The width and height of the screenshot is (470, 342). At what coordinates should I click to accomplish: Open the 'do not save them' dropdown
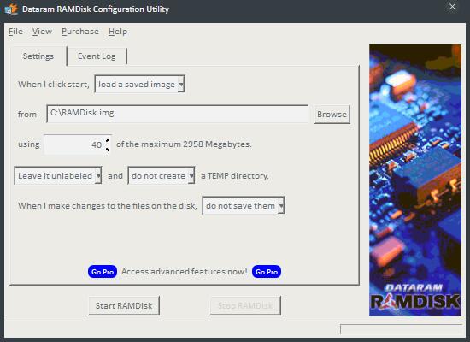pyautogui.click(x=244, y=205)
